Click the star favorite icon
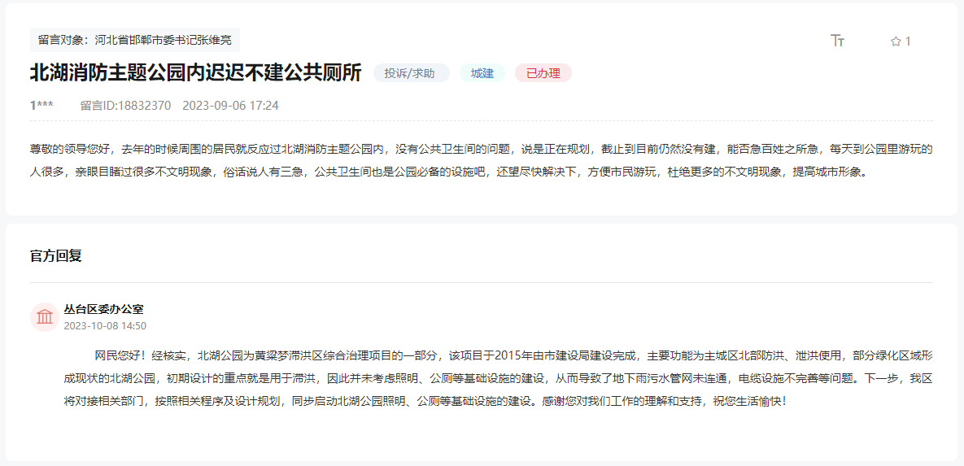Image resolution: width=964 pixels, height=466 pixels. (896, 41)
